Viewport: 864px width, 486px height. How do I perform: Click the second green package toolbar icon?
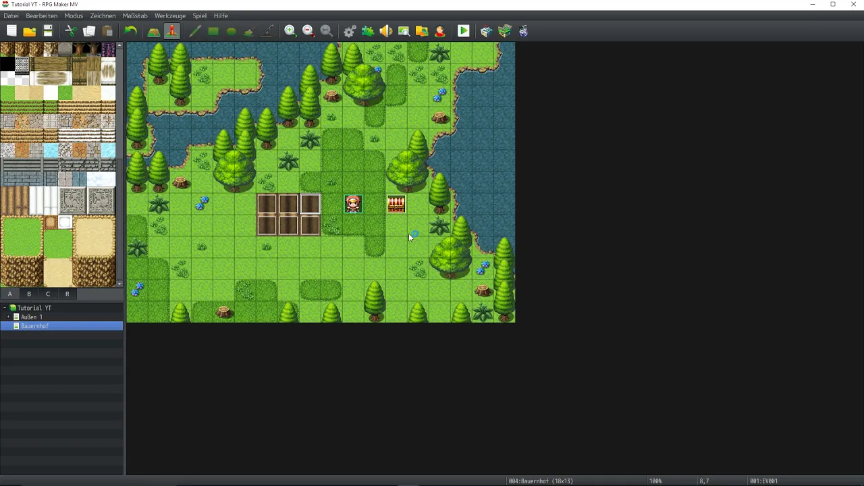[x=505, y=31]
